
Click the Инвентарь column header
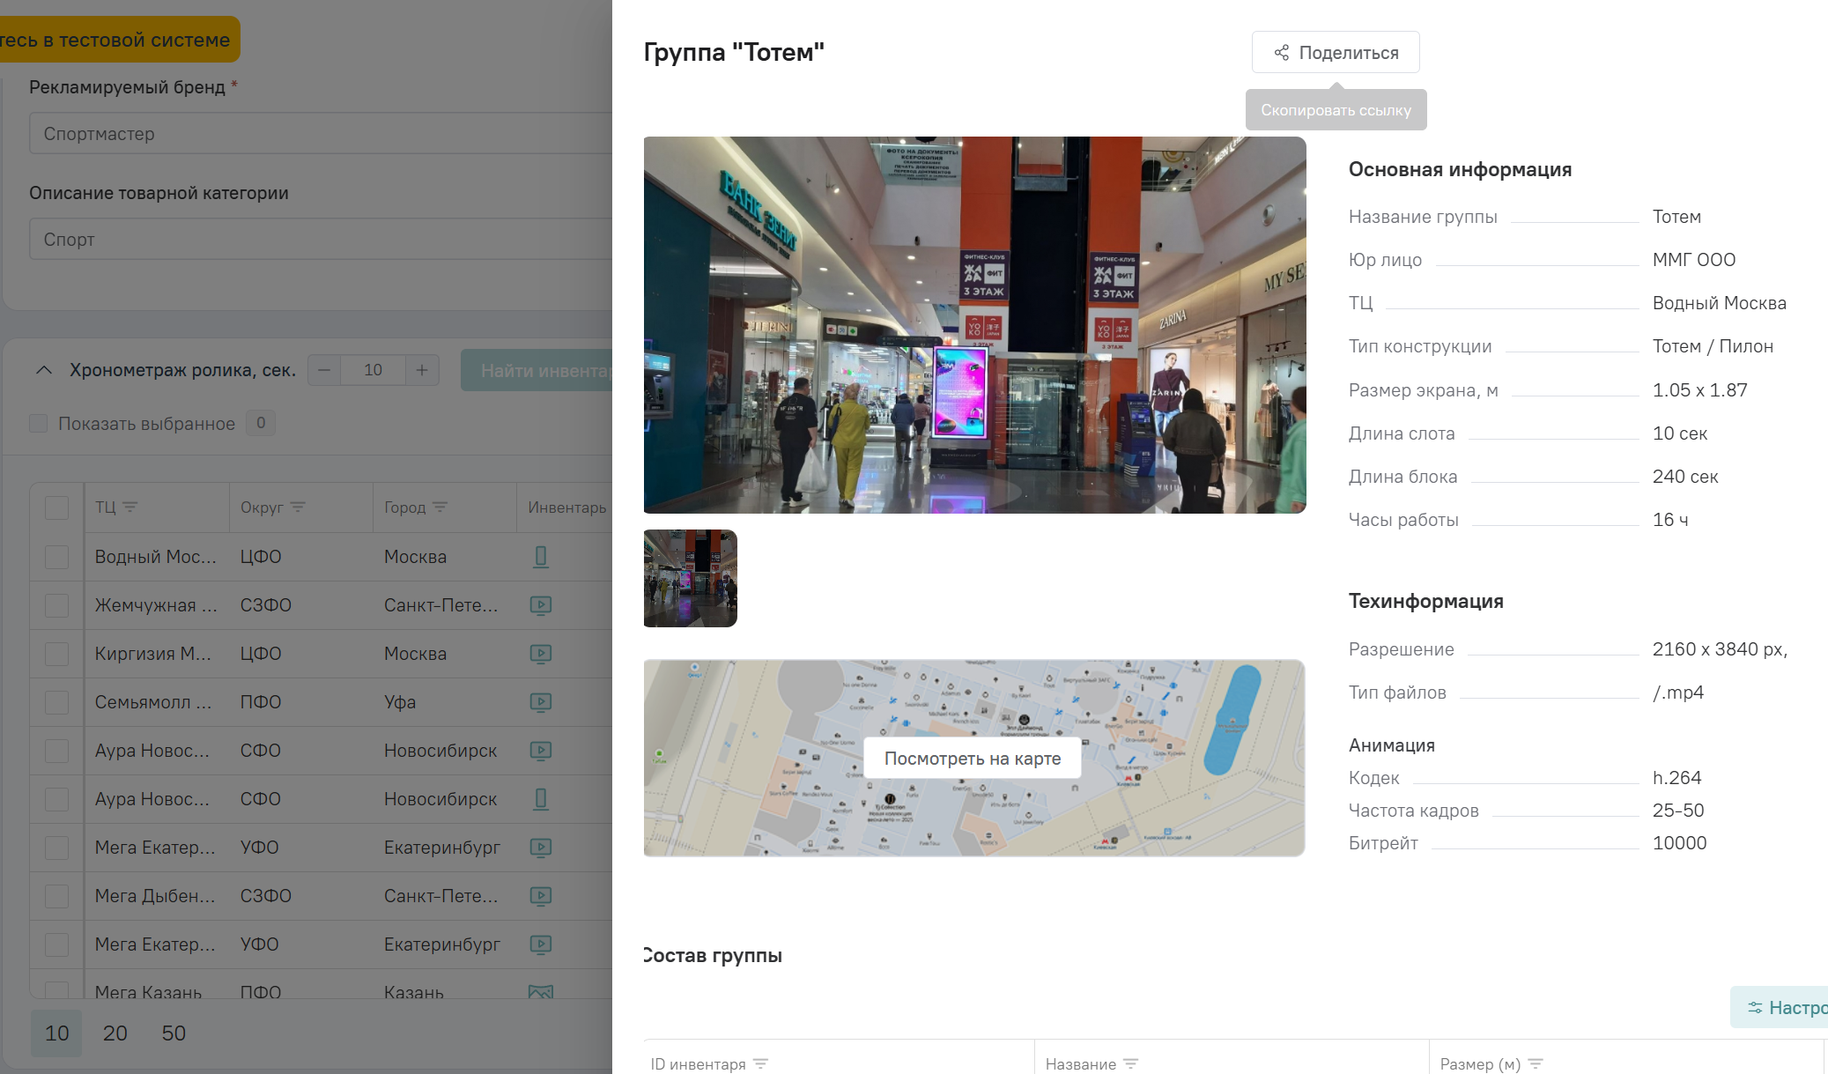pyautogui.click(x=567, y=507)
